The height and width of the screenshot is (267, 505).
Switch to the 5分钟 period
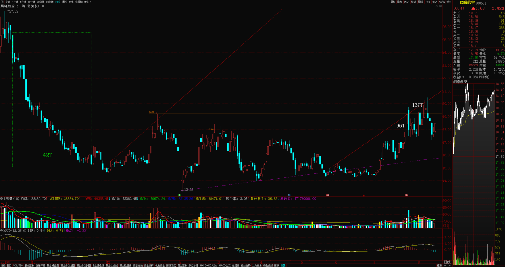(23, 2)
